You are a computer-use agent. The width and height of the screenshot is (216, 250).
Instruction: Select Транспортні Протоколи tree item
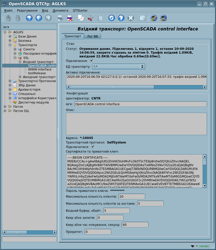click(x=37, y=81)
